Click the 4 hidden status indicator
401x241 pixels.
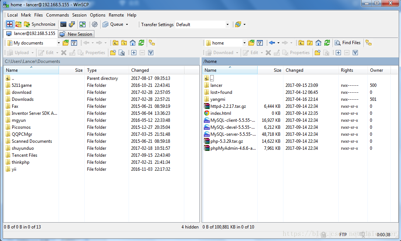(190, 227)
